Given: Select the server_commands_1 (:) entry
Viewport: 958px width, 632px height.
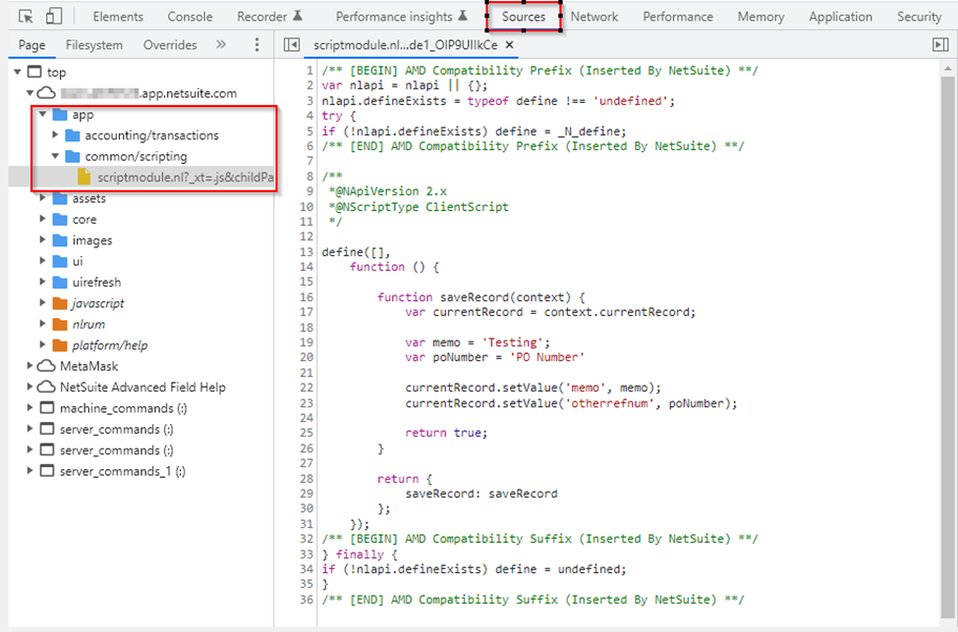Looking at the screenshot, I should pos(122,471).
